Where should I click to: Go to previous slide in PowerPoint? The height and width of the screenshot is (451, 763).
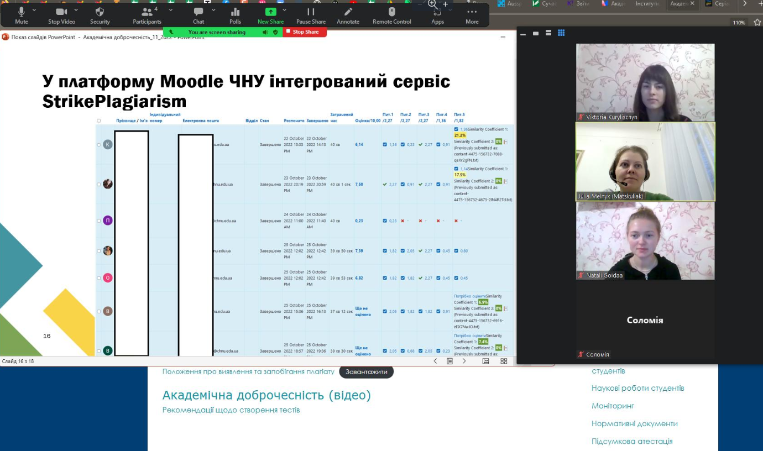[x=435, y=361]
